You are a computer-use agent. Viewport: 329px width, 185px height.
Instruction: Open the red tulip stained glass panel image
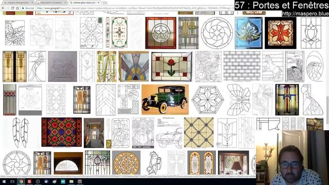(171, 67)
